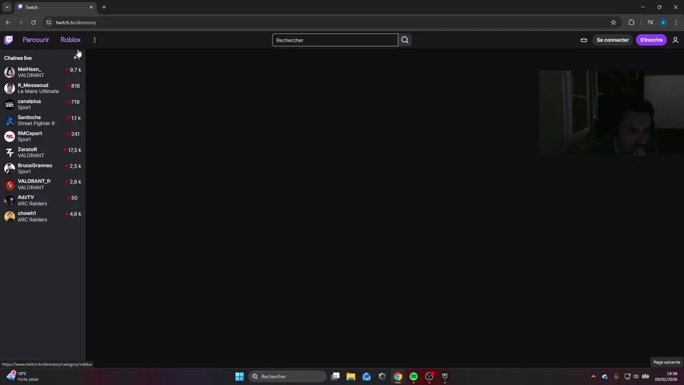Open the Windows Start menu
The width and height of the screenshot is (684, 385).
pyautogui.click(x=239, y=376)
